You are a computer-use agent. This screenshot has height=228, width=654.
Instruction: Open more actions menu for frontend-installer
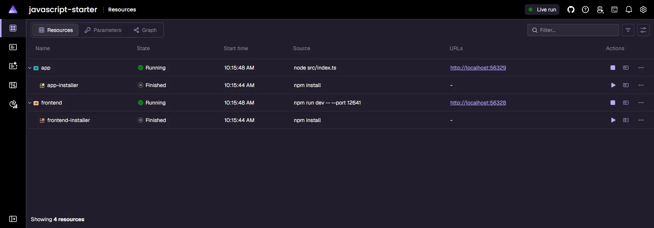pos(641,120)
